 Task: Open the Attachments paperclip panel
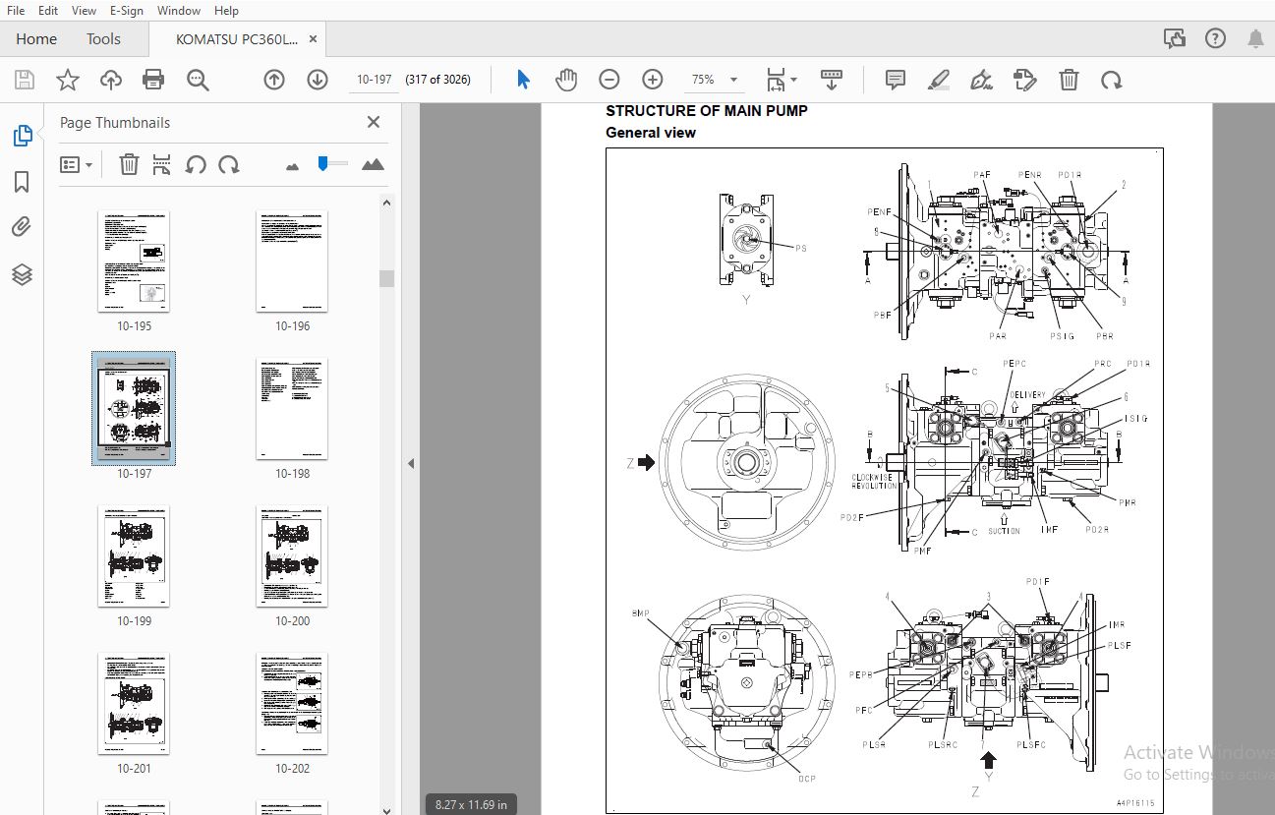[x=22, y=228]
